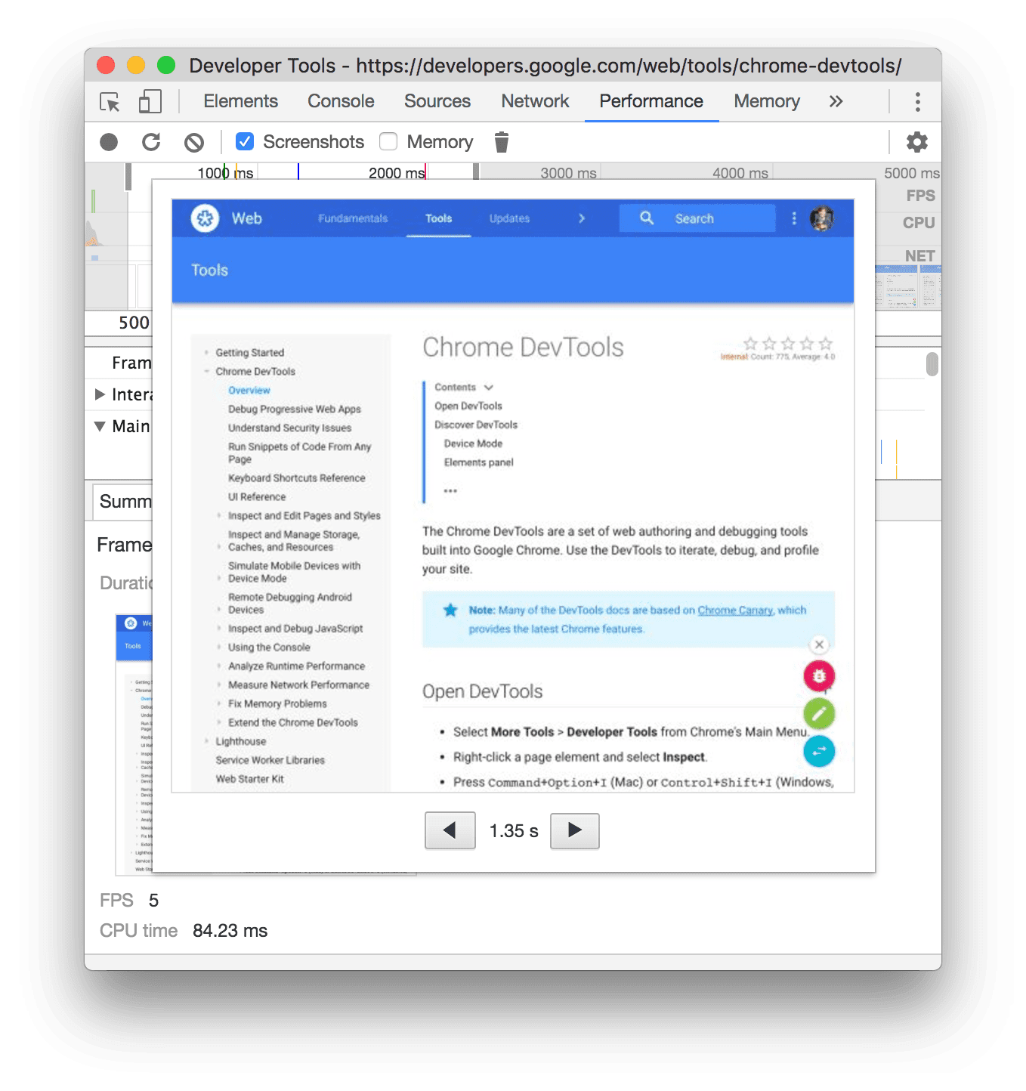The width and height of the screenshot is (1026, 1091).
Task: Show more panels with double chevron
Action: (x=836, y=101)
